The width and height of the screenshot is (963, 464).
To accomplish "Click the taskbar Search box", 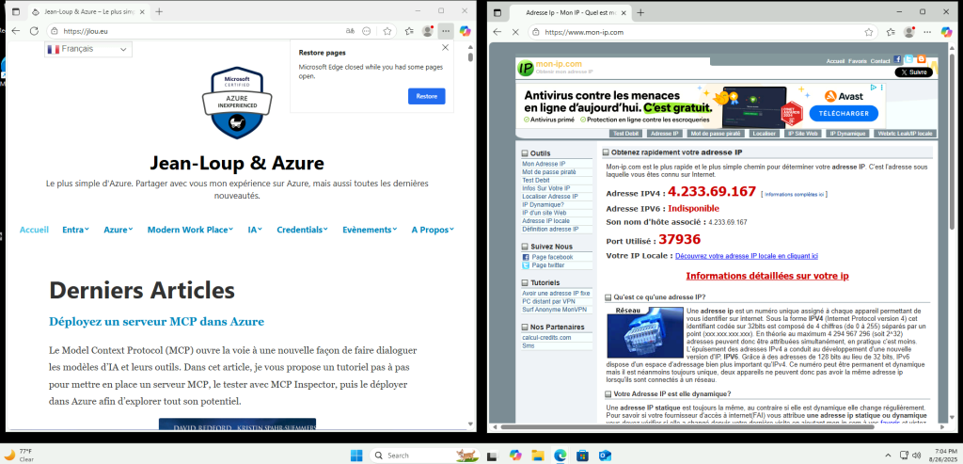I will (424, 456).
